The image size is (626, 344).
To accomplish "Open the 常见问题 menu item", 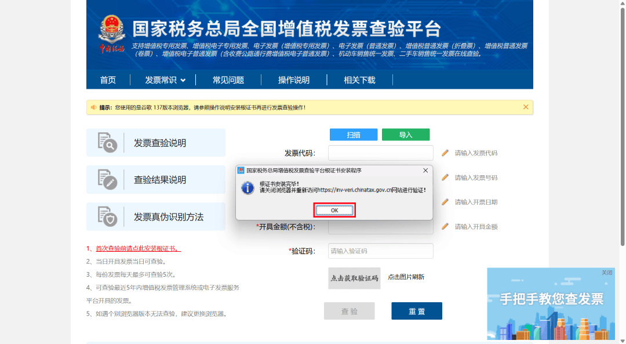I will 228,80.
